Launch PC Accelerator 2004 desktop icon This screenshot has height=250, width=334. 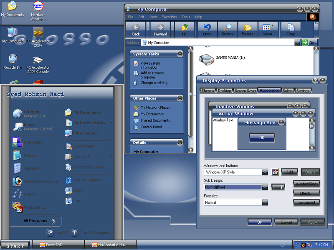[38, 37]
